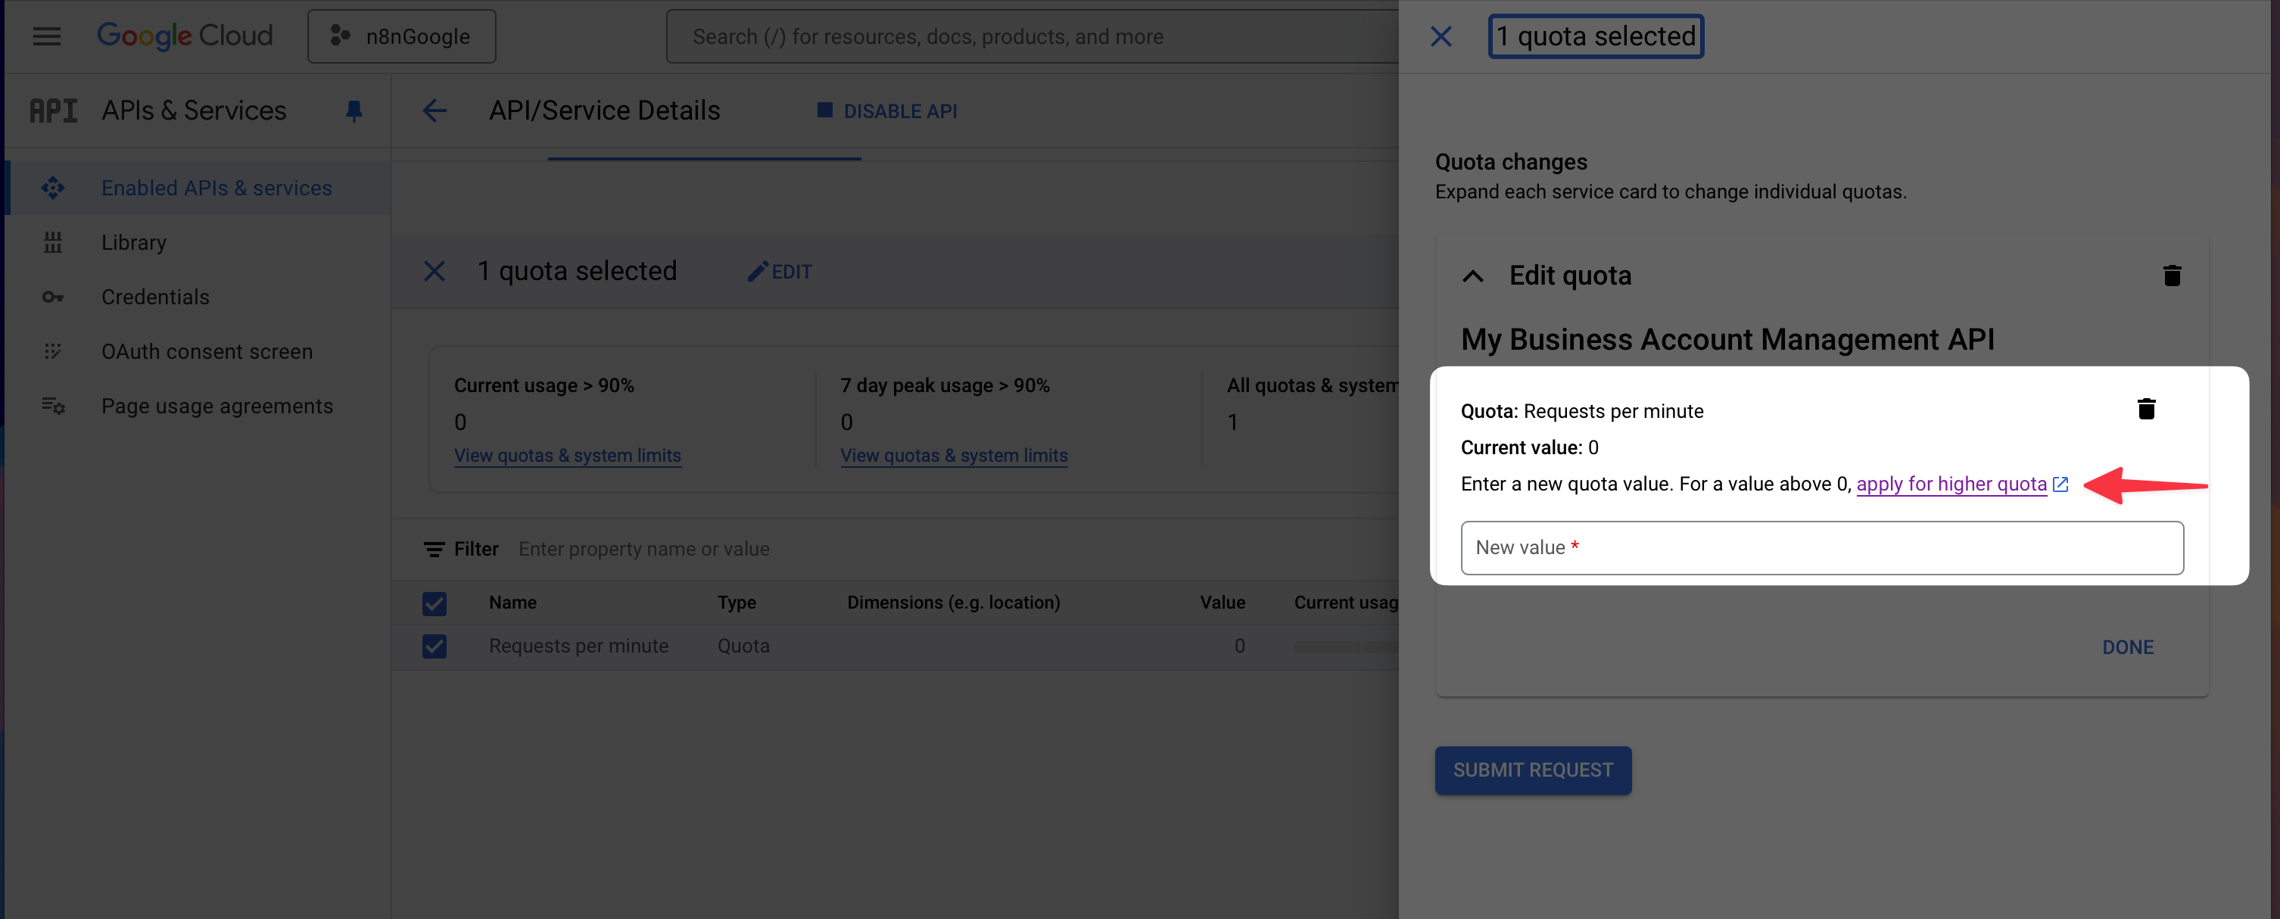Image resolution: width=2280 pixels, height=919 pixels.
Task: Open the n8nGoogle project selector
Action: tap(401, 36)
